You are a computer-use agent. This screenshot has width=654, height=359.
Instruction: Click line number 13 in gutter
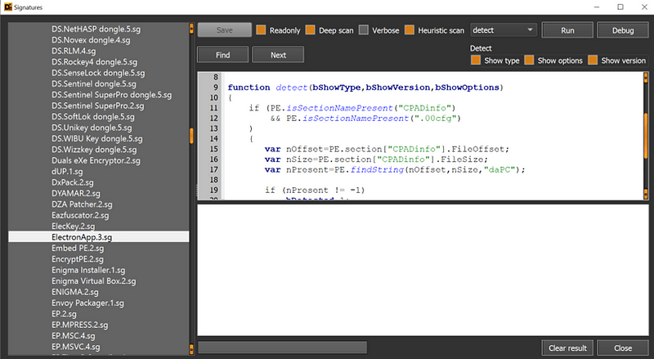pyautogui.click(x=214, y=128)
